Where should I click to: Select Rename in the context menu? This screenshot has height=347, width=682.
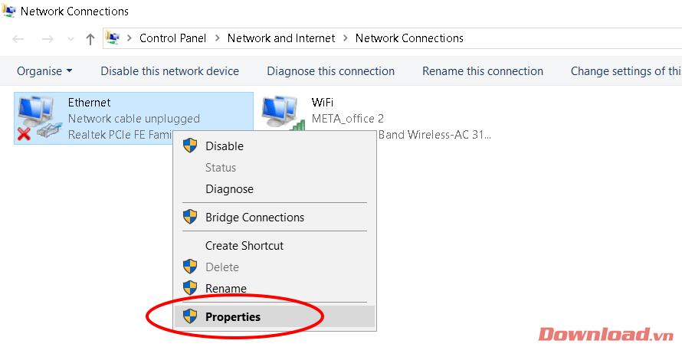tap(226, 289)
